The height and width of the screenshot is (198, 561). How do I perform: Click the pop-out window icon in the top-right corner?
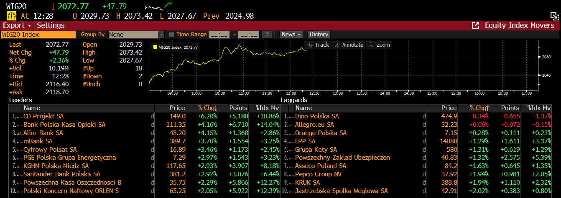pos(554,16)
